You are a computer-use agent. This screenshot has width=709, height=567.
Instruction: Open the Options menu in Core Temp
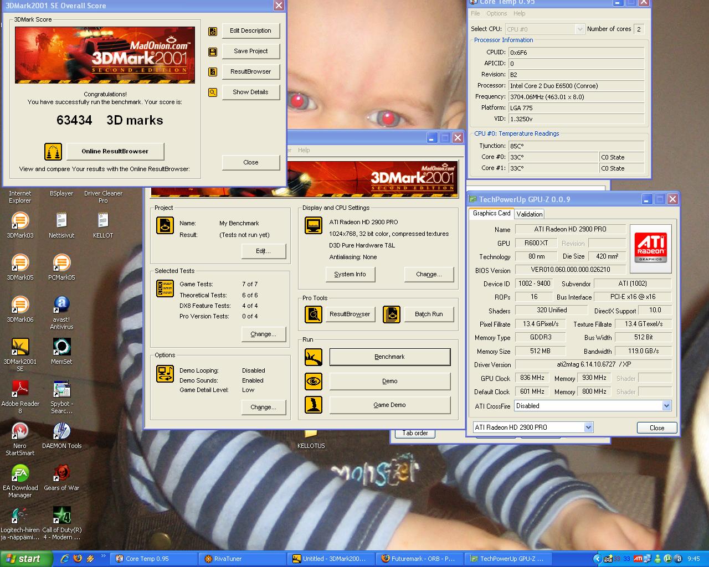pos(496,13)
